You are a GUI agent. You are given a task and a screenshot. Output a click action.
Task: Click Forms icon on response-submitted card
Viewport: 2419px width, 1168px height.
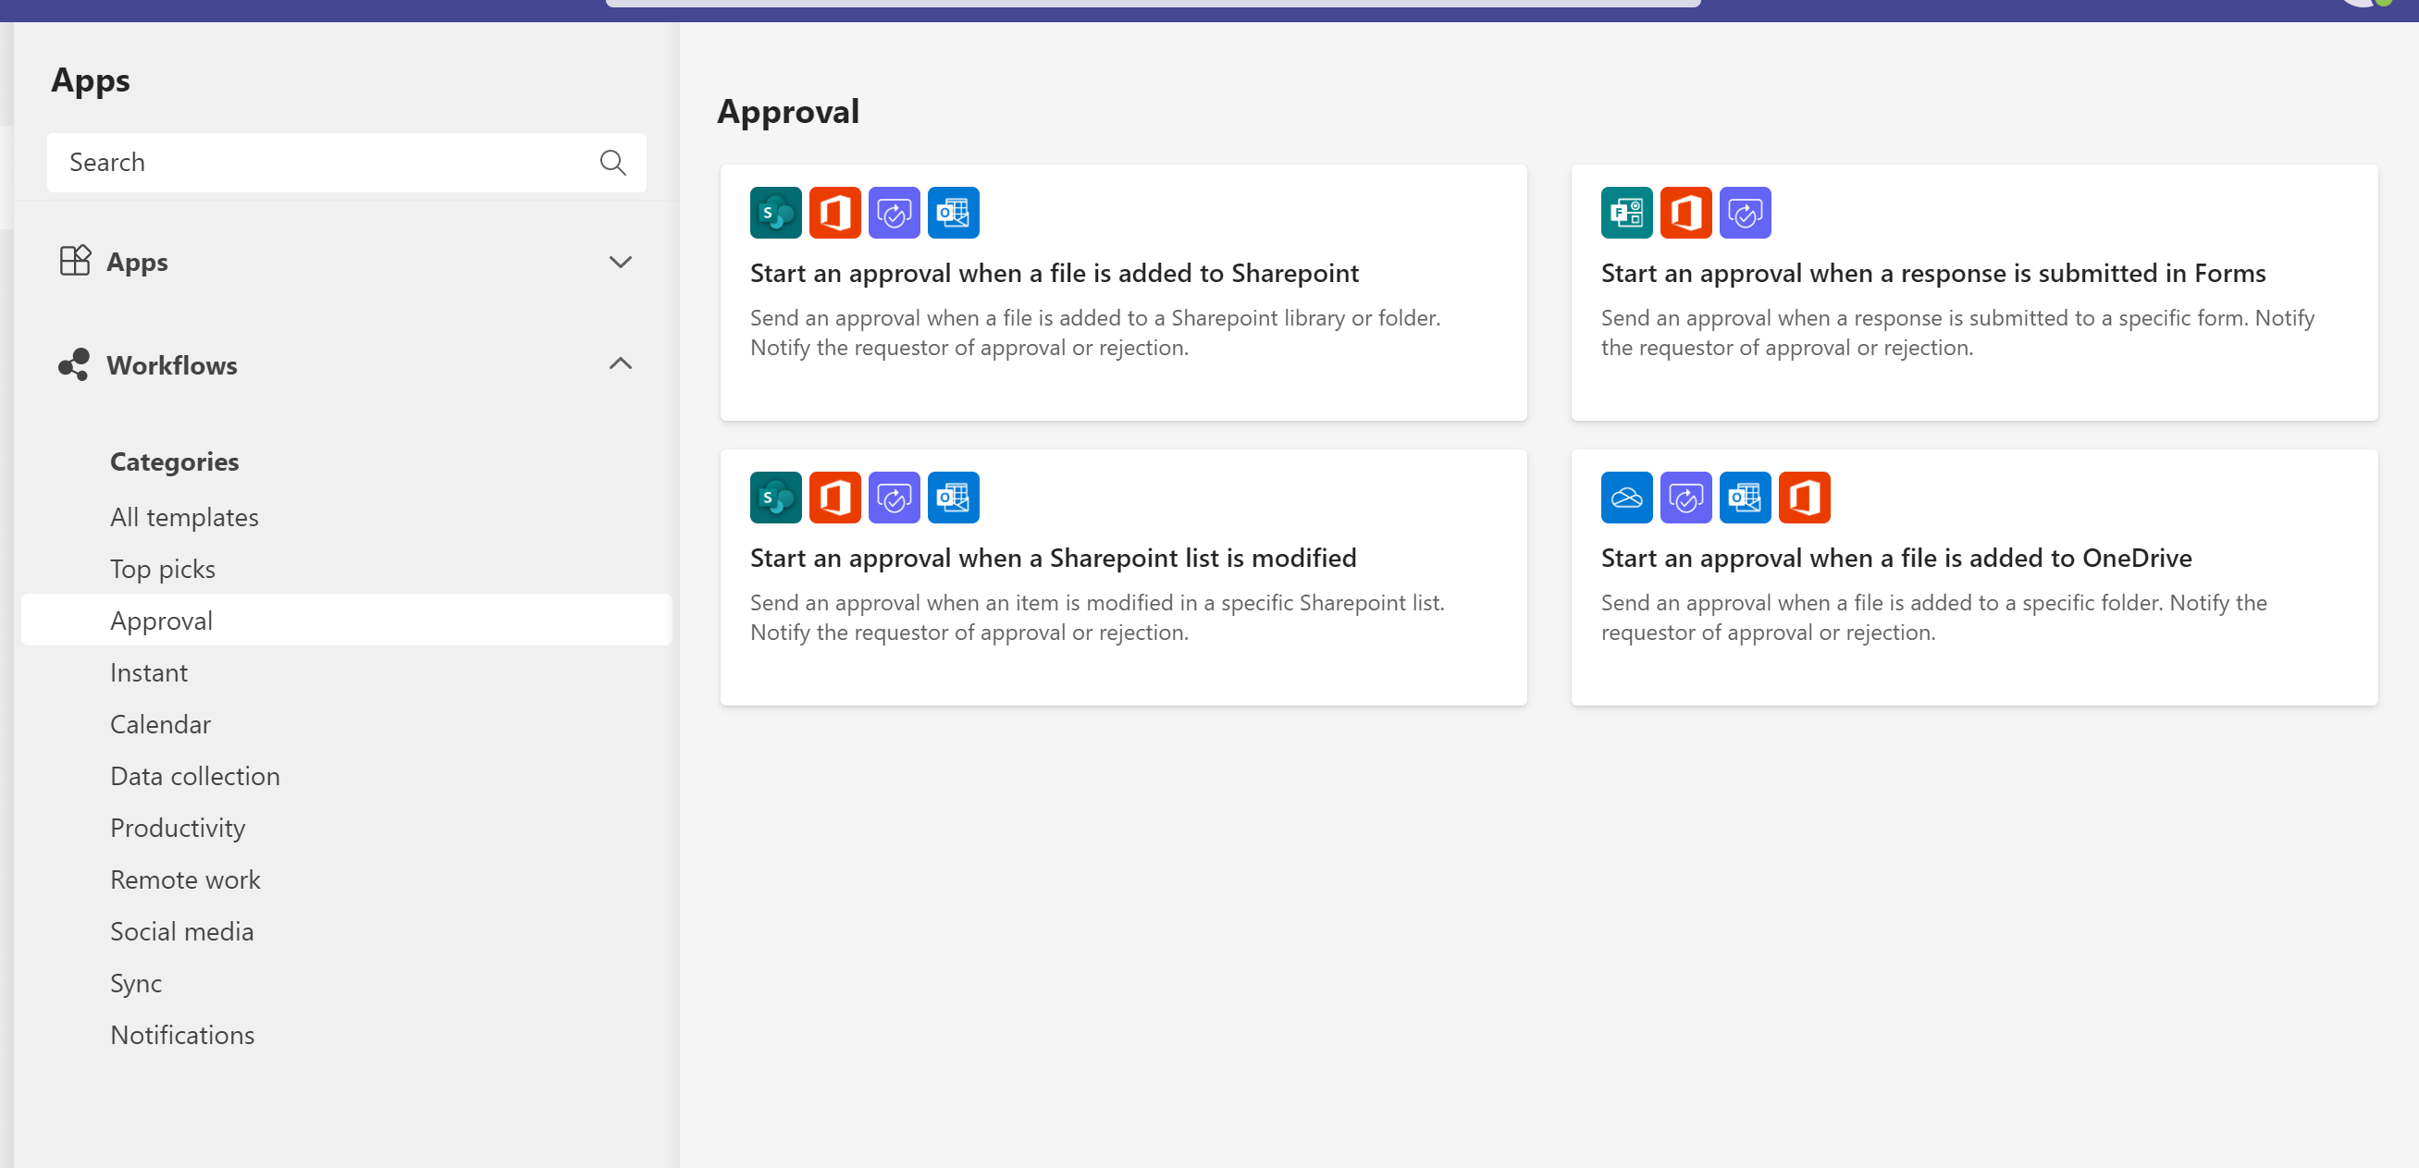(x=1625, y=212)
